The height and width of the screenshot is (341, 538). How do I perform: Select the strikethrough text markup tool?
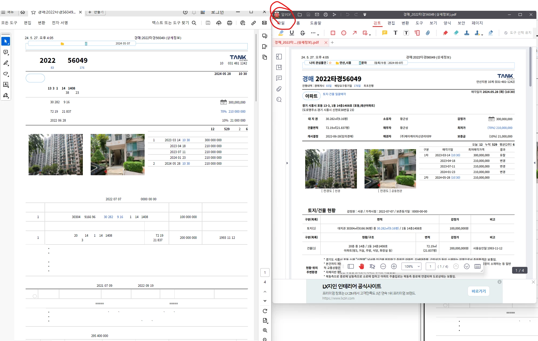click(302, 33)
